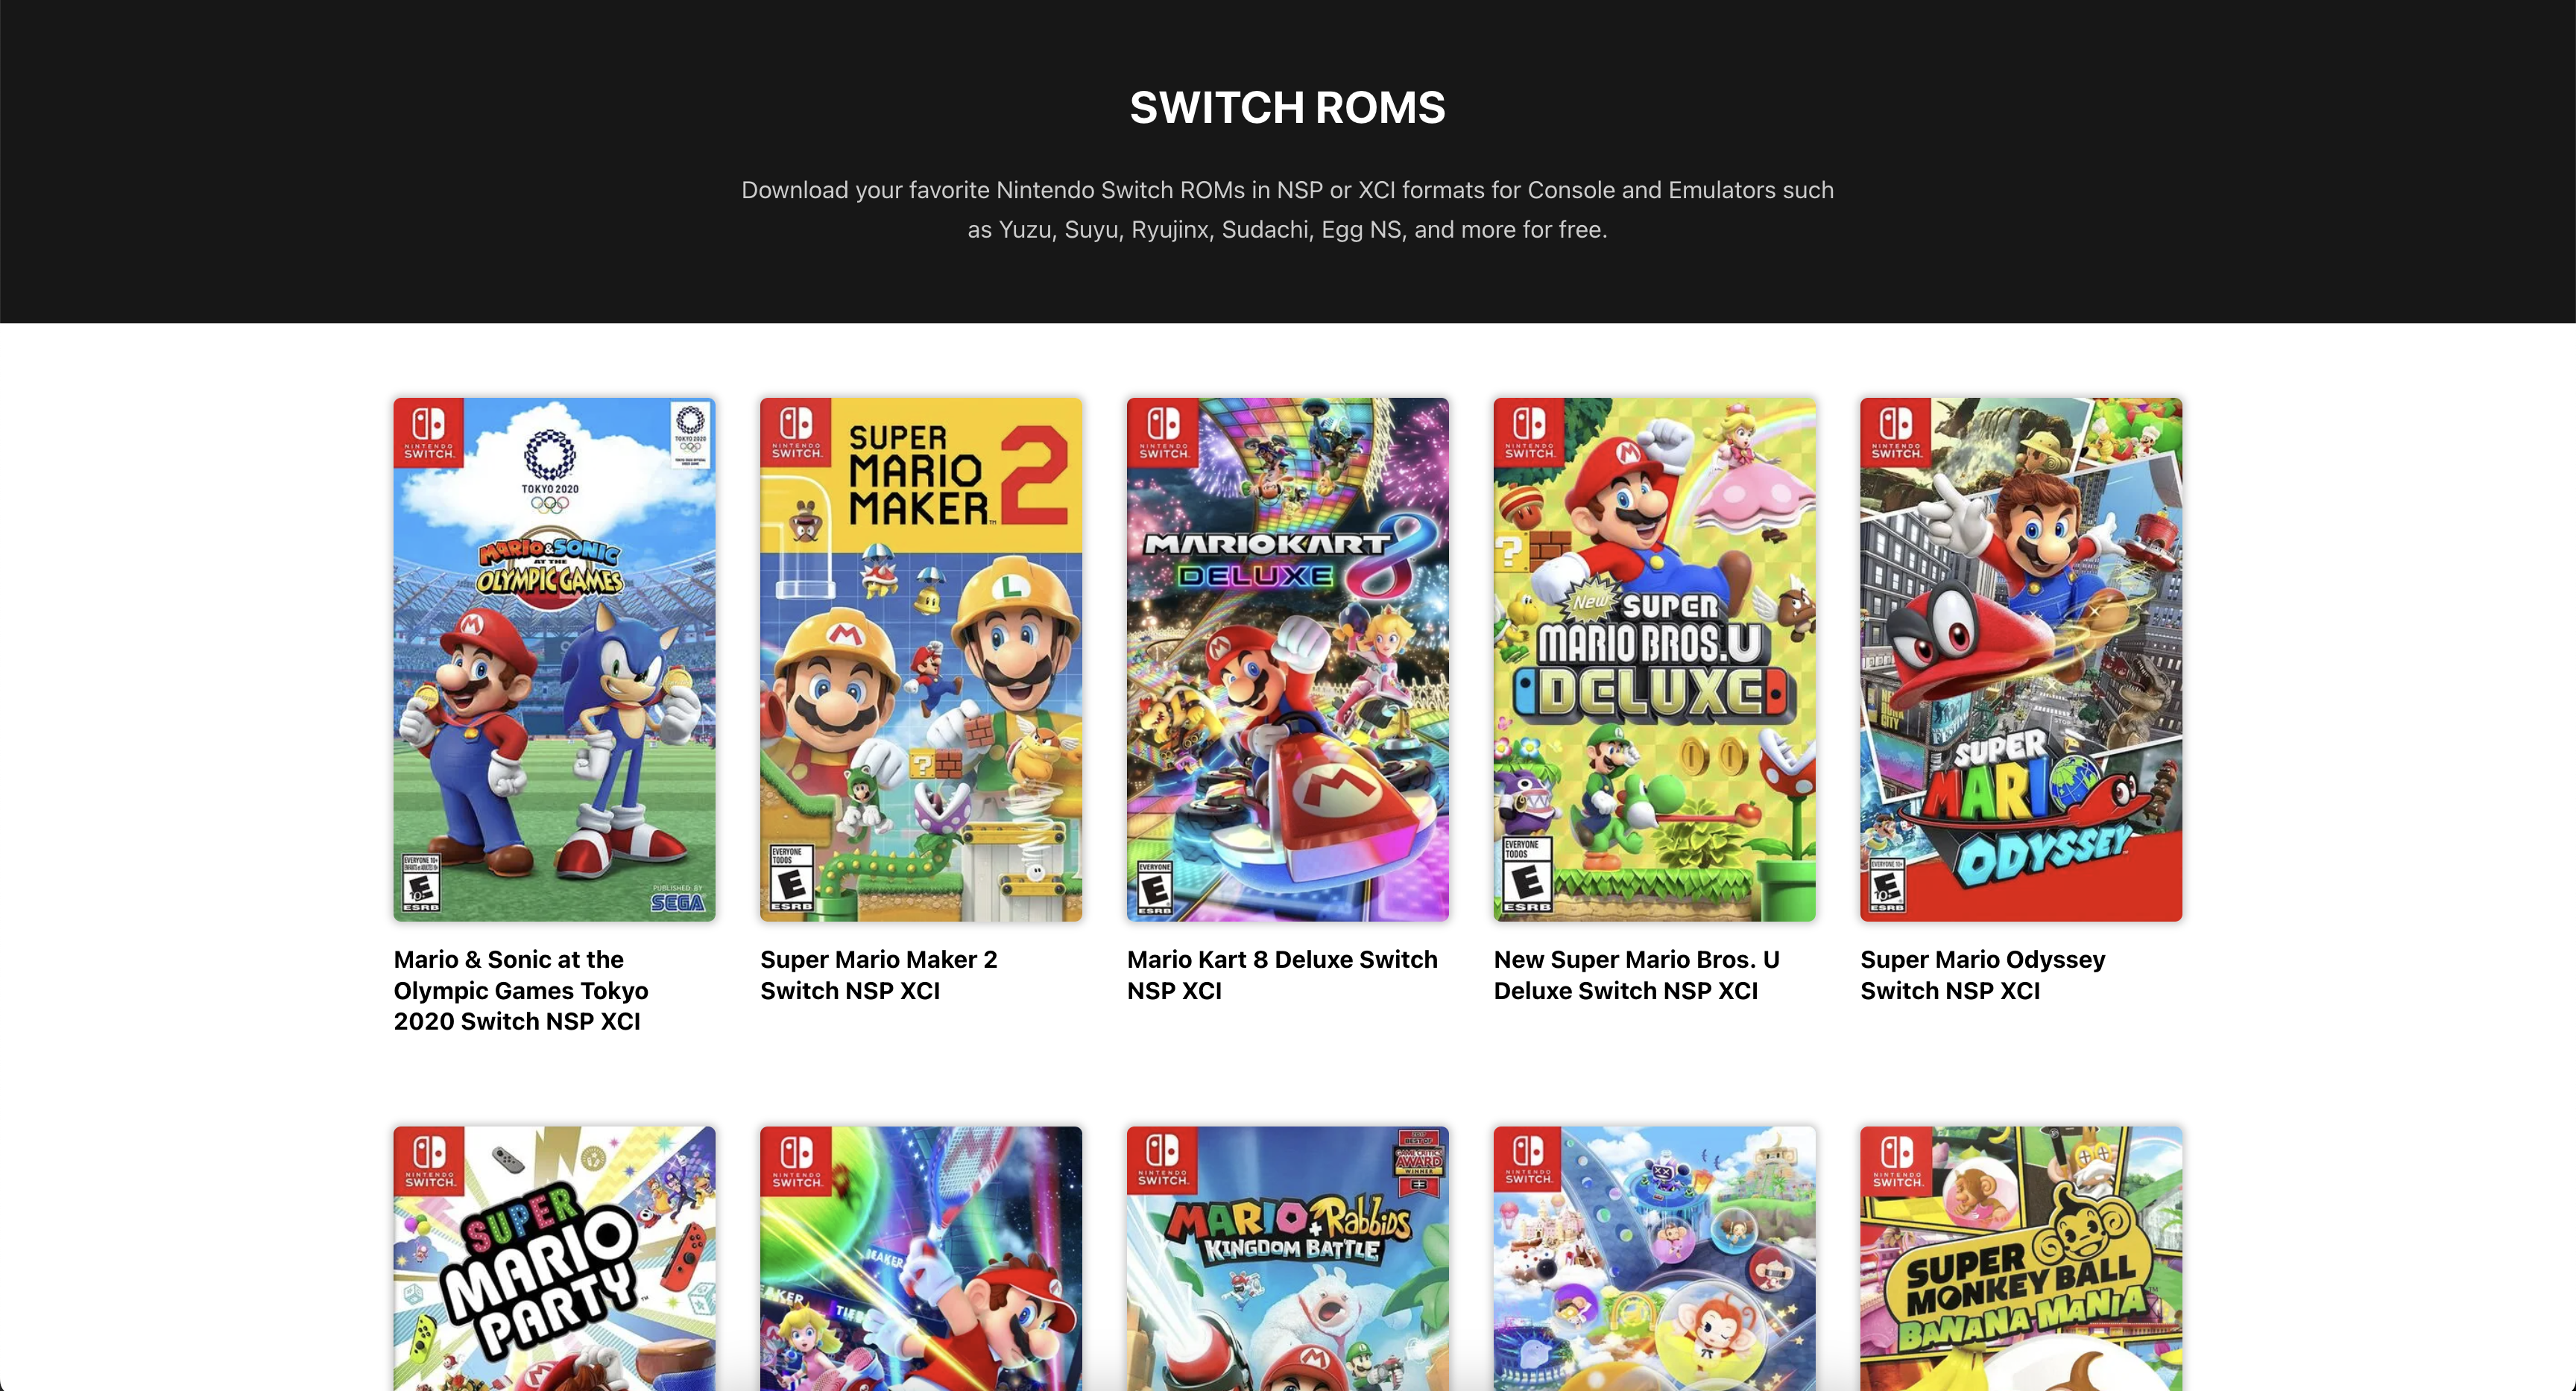This screenshot has height=1391, width=2576.
Task: Click the ESRB rating badge on New Super Mario Bros. U cover
Action: (1527, 875)
